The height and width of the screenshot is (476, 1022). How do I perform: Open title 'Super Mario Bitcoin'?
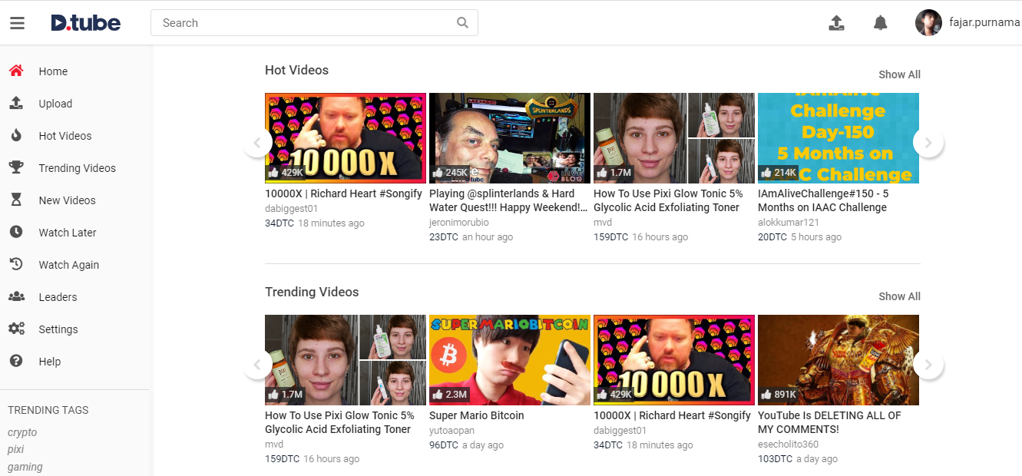pos(477,415)
